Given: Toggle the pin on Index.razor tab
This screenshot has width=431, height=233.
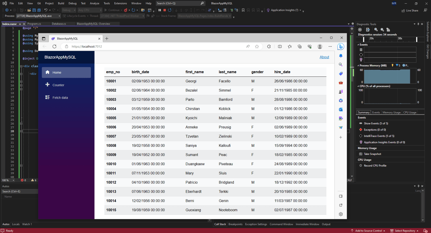Looking at the screenshot, I should pos(20,24).
